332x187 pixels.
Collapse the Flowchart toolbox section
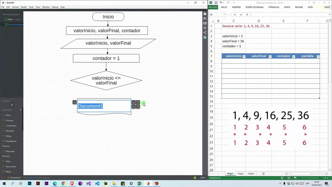pyautogui.click(x=20, y=110)
